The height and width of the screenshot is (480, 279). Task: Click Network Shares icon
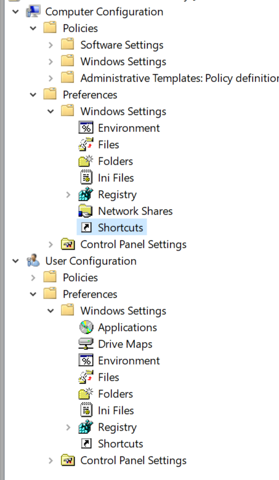click(x=86, y=211)
